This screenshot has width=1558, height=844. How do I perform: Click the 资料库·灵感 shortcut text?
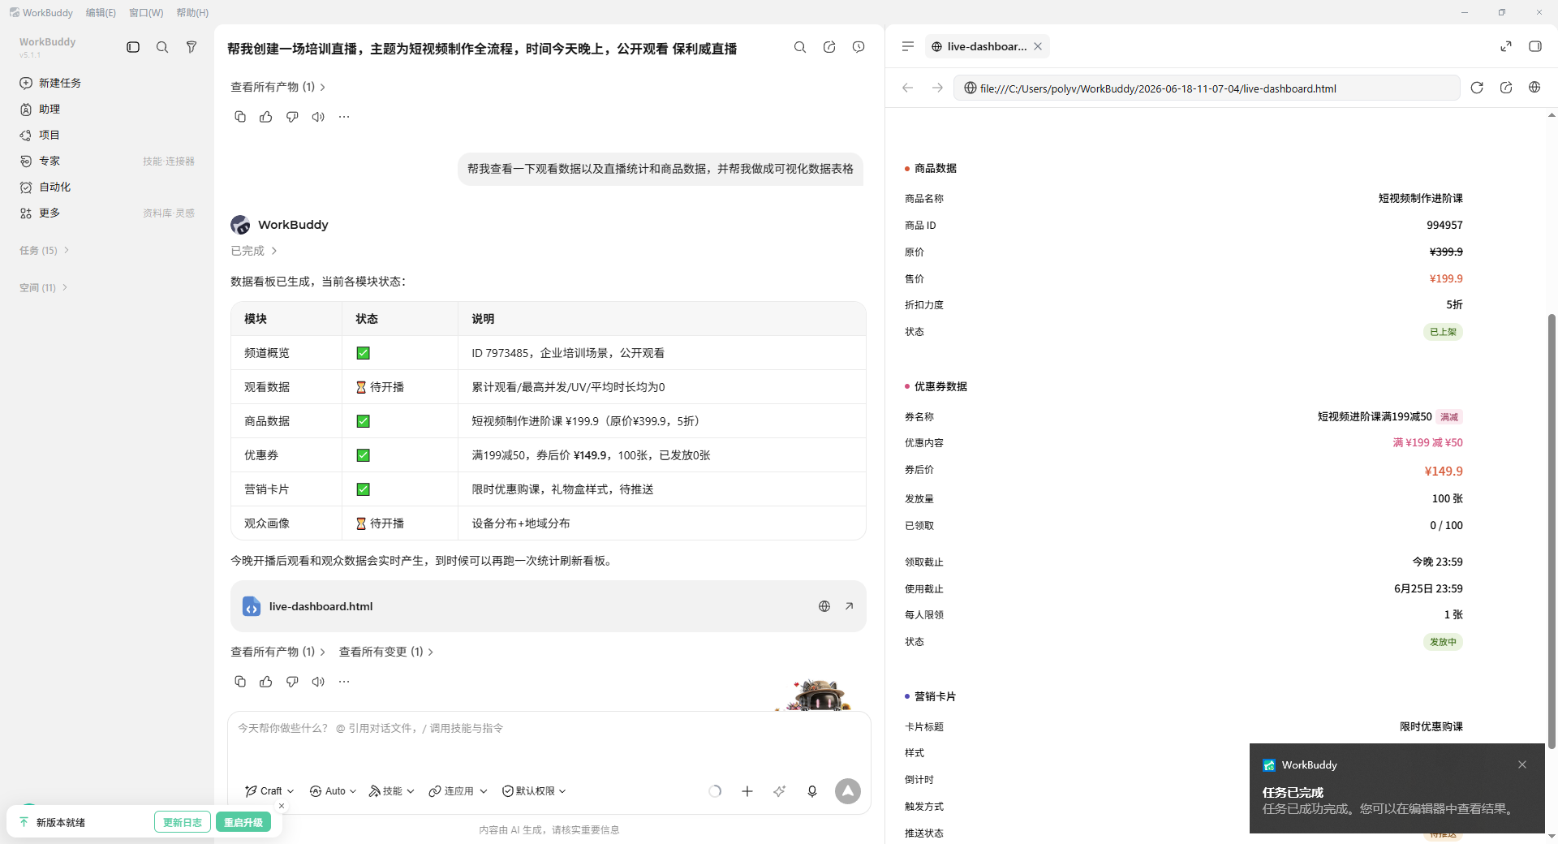(169, 213)
